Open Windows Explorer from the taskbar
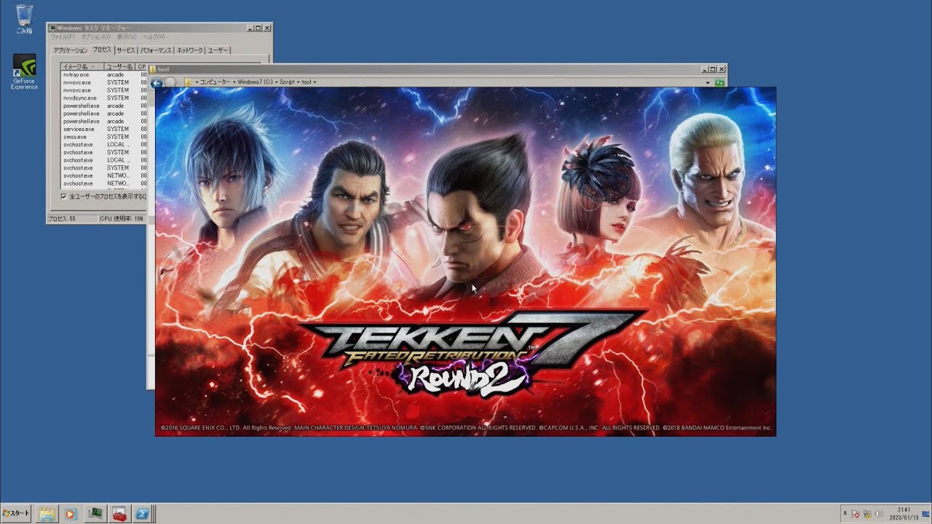This screenshot has width=932, height=524. 47,514
